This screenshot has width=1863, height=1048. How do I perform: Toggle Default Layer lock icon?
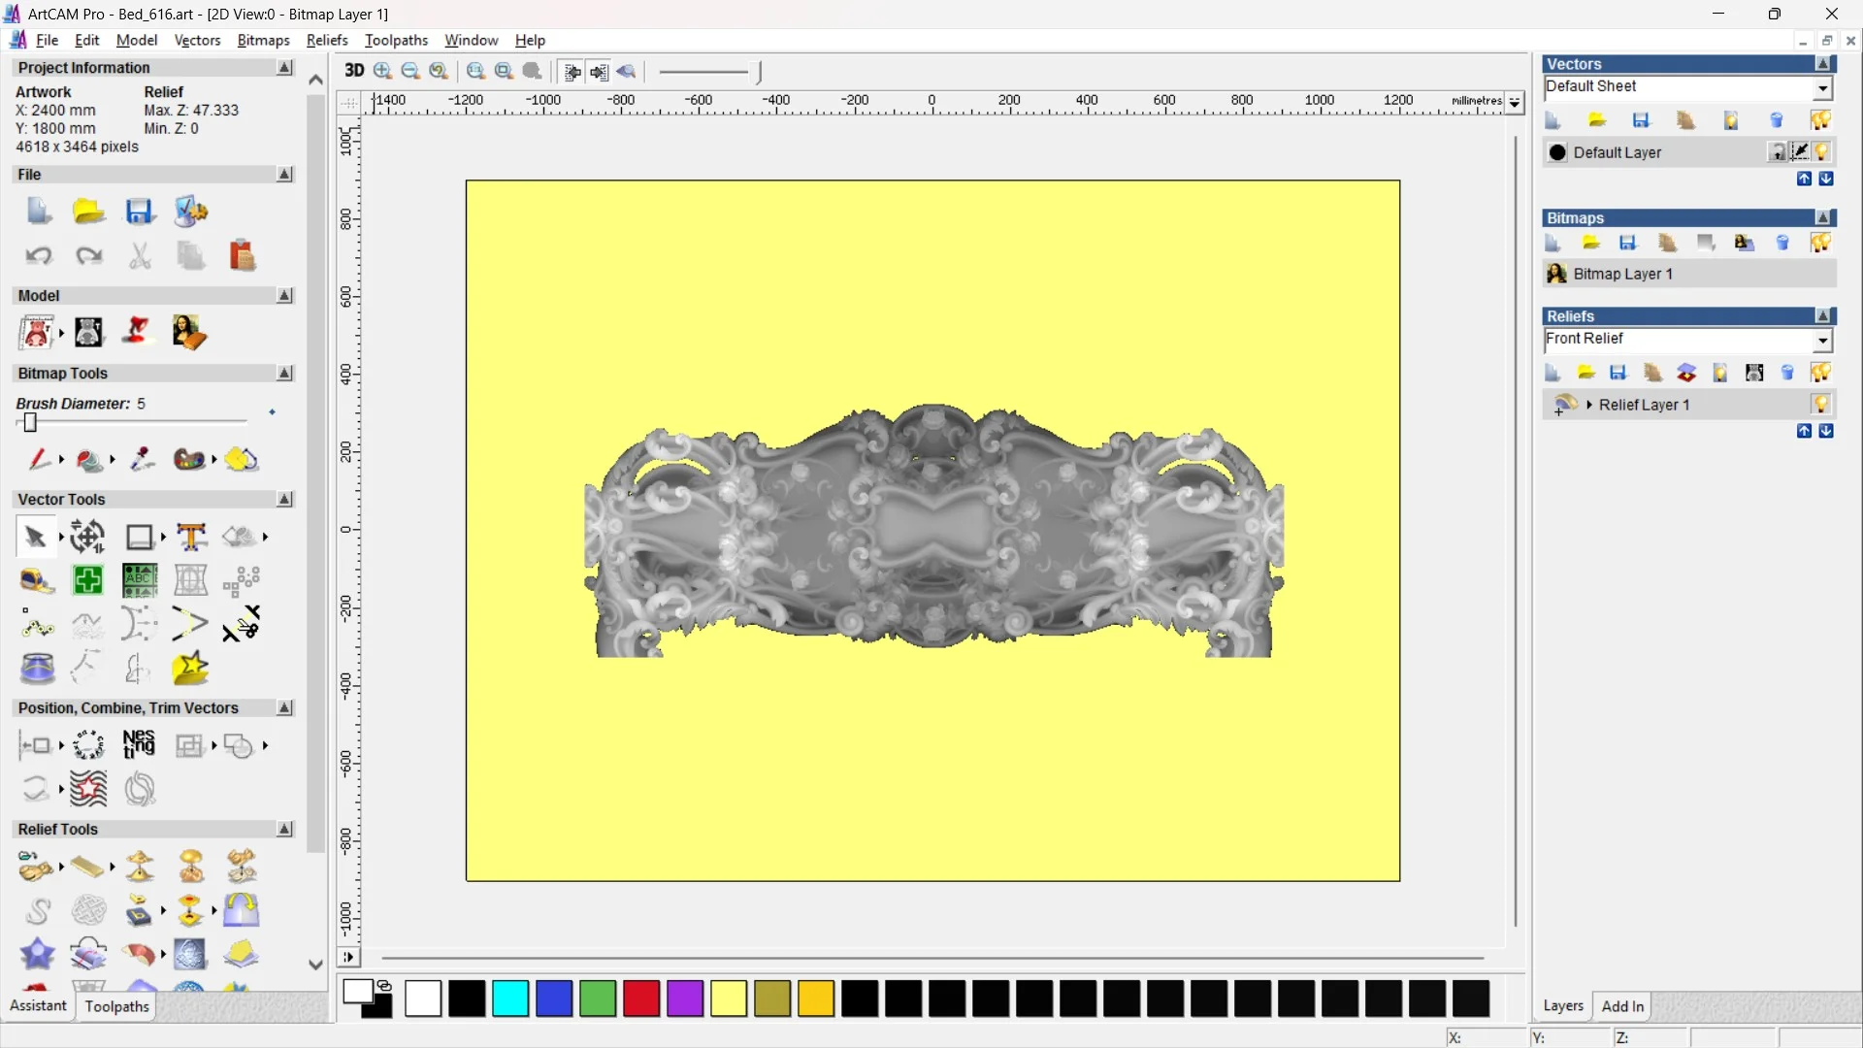pos(1777,152)
